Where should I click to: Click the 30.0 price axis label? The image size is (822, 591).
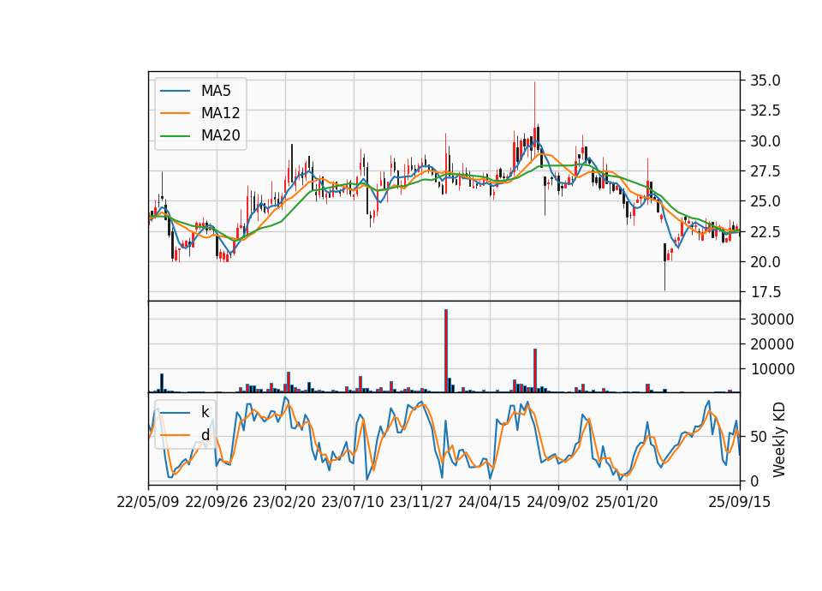765,141
